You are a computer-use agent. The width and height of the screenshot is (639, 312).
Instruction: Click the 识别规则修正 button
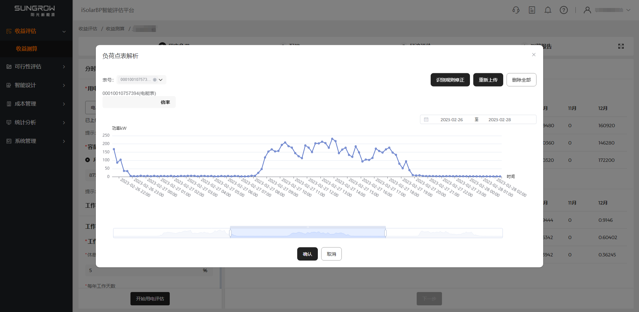point(450,80)
